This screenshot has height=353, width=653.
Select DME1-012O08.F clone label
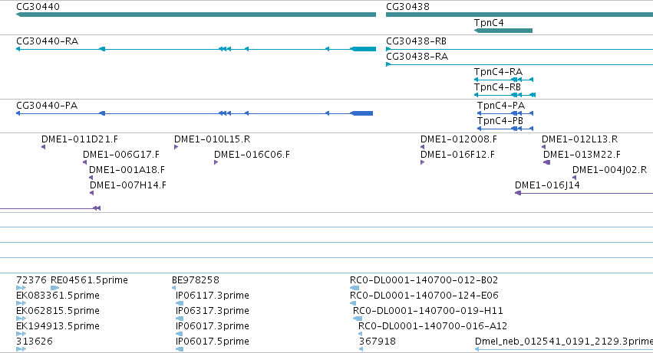(x=459, y=139)
